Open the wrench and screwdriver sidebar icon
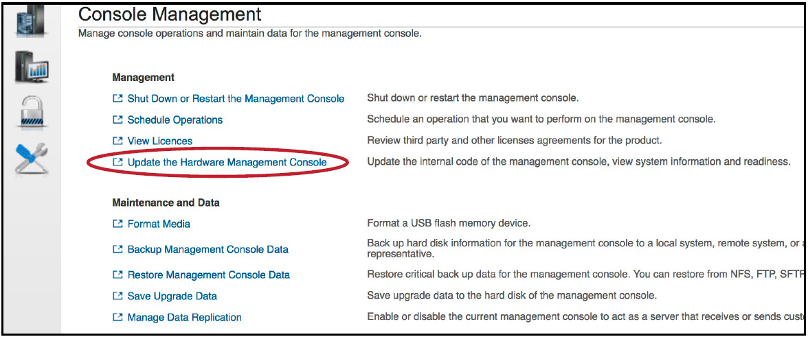Screen dimensions: 808x337 point(31,159)
